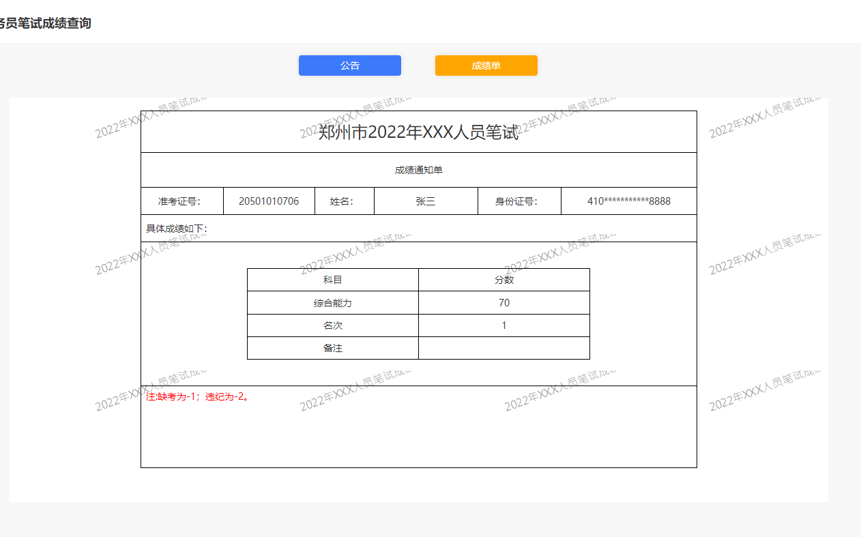Image resolution: width=861 pixels, height=537 pixels.
Task: Click the 科目 column header
Action: [332, 280]
